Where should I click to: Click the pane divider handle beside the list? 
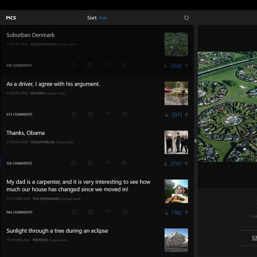pos(195,140)
